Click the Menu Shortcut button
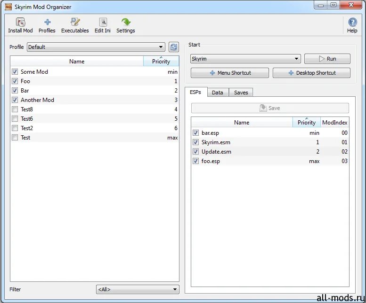This screenshot has width=366, height=303. pyautogui.click(x=230, y=73)
